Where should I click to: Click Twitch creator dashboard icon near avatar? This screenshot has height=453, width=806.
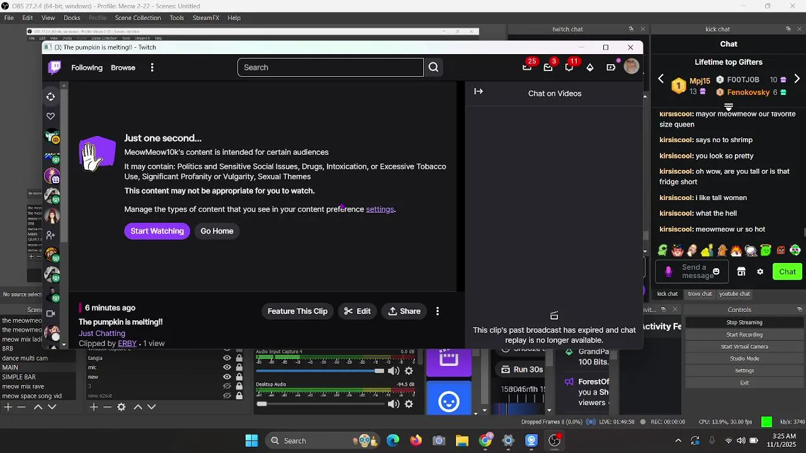click(x=611, y=67)
